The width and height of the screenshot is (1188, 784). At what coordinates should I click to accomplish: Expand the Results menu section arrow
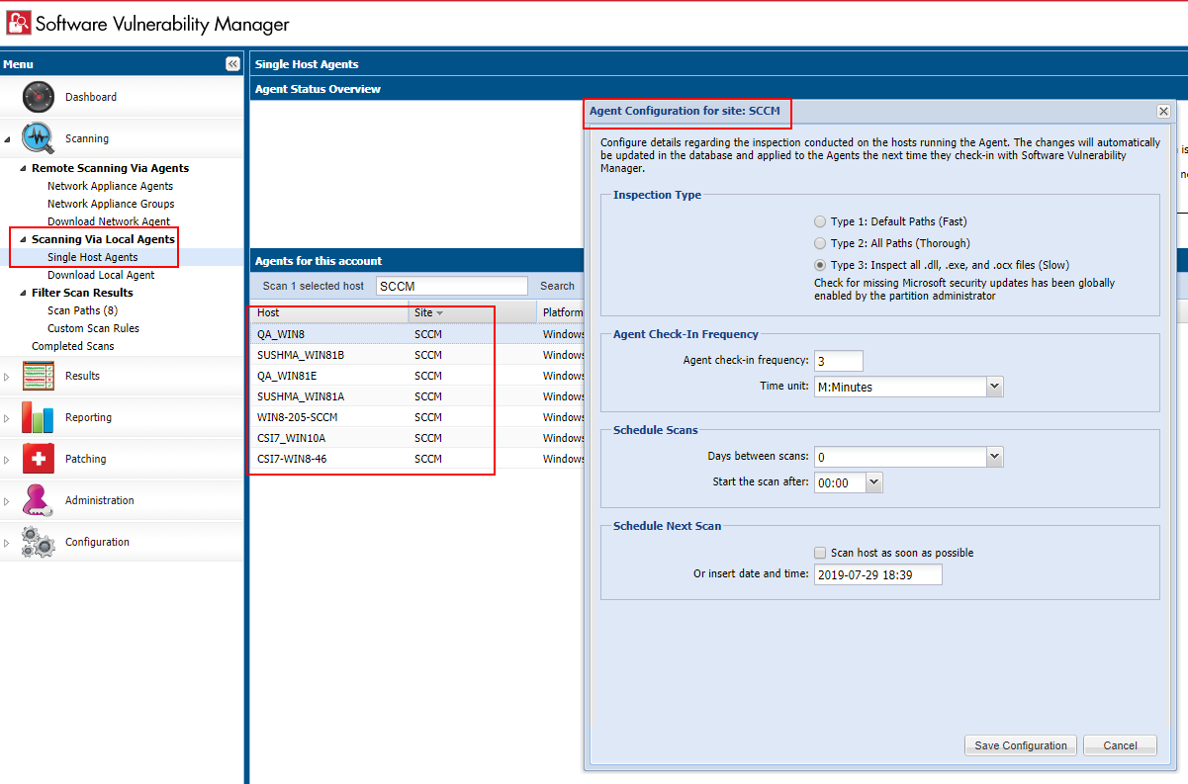[8, 377]
